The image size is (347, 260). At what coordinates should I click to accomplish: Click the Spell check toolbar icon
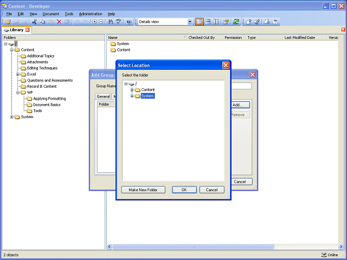[119, 22]
